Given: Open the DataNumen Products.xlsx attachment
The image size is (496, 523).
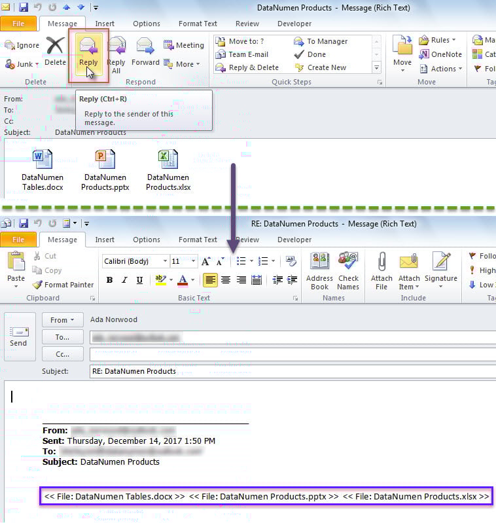Looking at the screenshot, I should click(x=168, y=170).
